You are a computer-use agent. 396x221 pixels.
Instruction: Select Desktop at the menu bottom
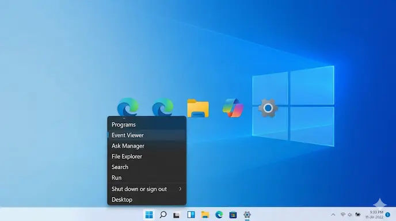tap(147, 200)
